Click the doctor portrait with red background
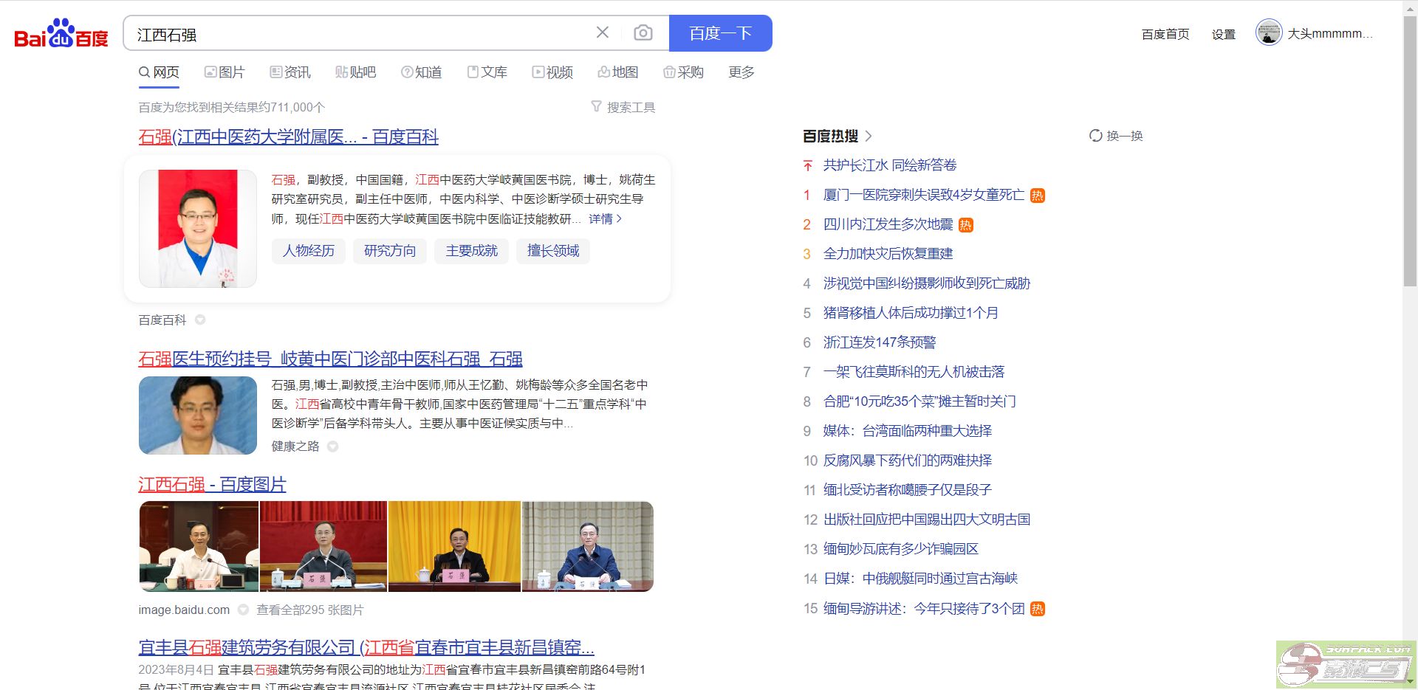This screenshot has height=690, width=1418. pos(198,229)
